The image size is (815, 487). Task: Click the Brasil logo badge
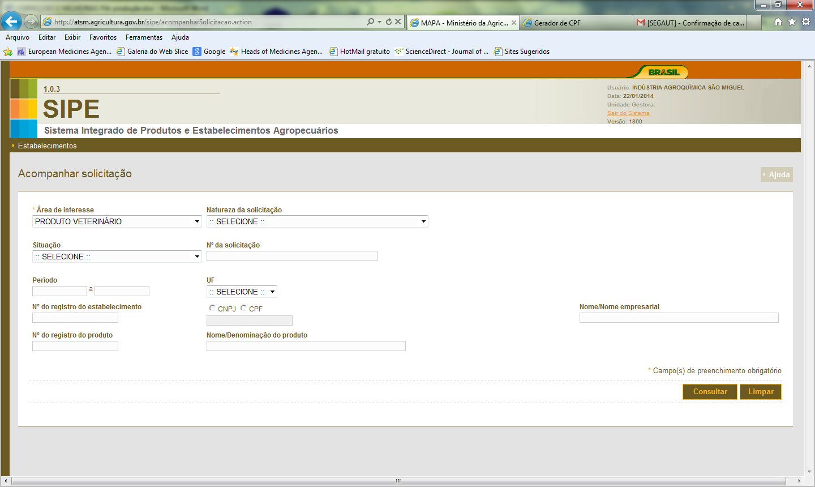tap(659, 72)
